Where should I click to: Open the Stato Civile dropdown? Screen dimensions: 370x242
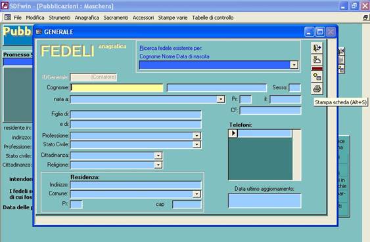(197, 144)
